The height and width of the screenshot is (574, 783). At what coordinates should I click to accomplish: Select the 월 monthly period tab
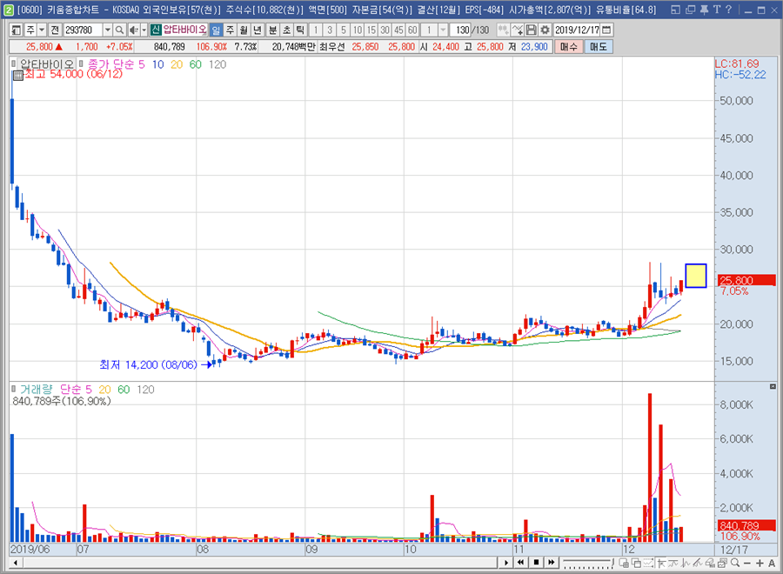click(x=244, y=30)
